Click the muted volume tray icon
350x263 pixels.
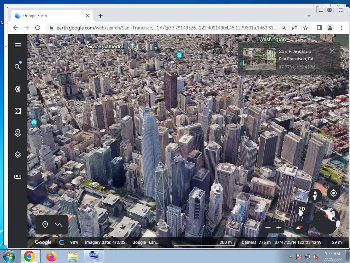pyautogui.click(x=315, y=257)
